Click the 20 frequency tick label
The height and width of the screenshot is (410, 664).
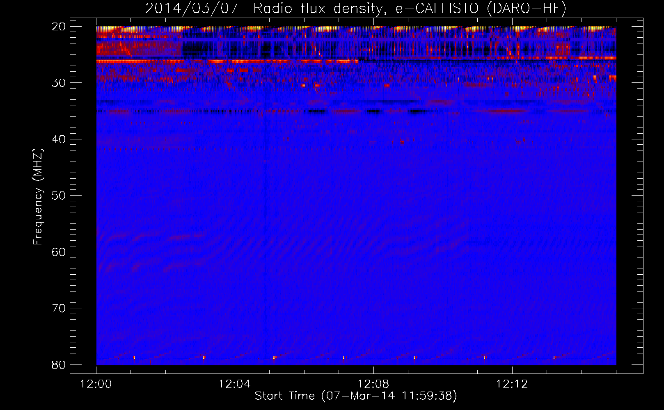pos(59,27)
